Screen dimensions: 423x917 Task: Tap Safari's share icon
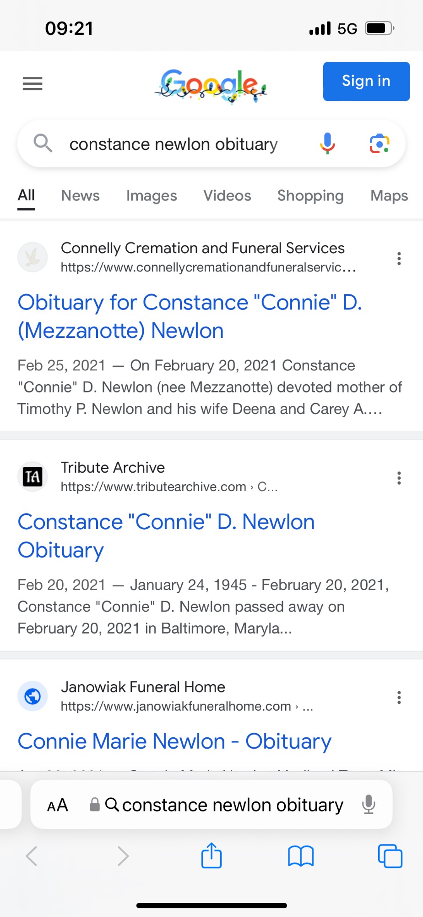point(211,856)
